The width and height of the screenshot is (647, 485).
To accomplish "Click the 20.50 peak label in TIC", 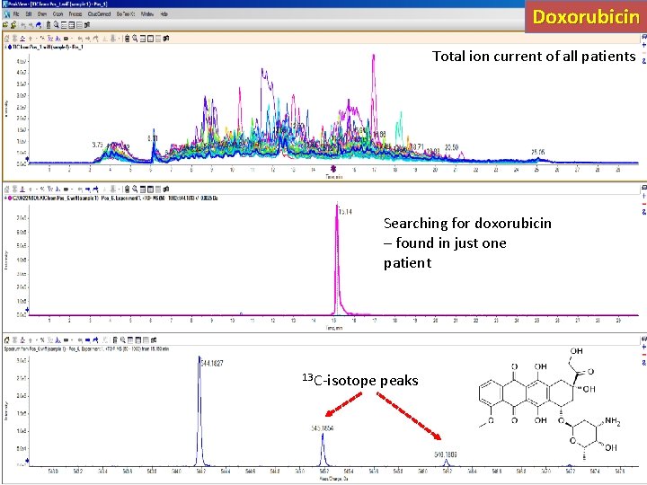I will point(451,147).
